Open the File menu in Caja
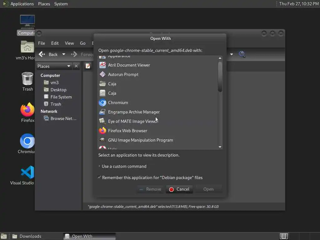The image size is (320, 240). [42, 43]
